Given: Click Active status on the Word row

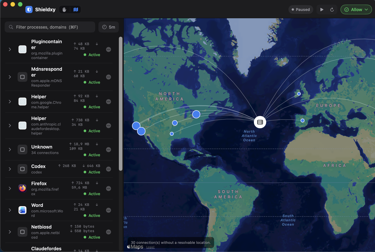Looking at the screenshot, I should pos(92,215).
